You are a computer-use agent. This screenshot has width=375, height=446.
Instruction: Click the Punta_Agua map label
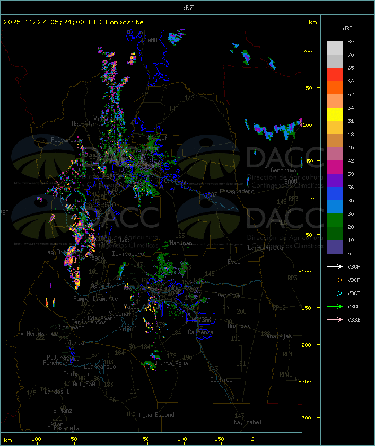point(172,363)
